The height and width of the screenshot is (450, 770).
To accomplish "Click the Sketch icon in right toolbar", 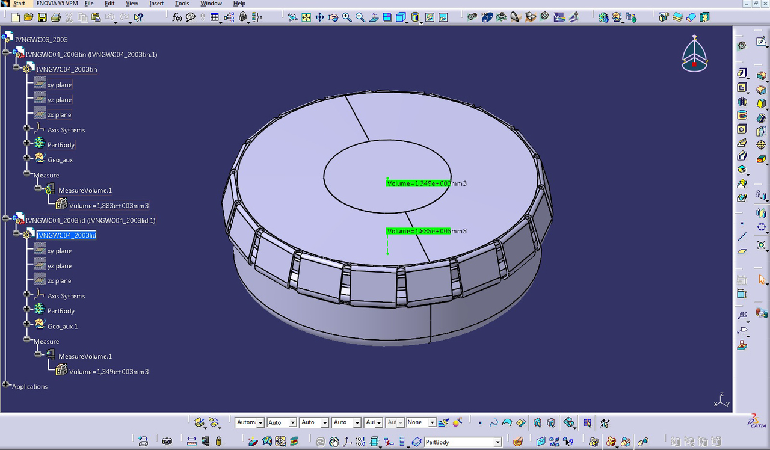I will (761, 42).
